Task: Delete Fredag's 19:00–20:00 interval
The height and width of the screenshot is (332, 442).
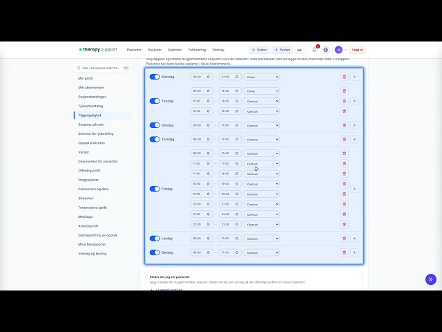Action: click(x=344, y=194)
